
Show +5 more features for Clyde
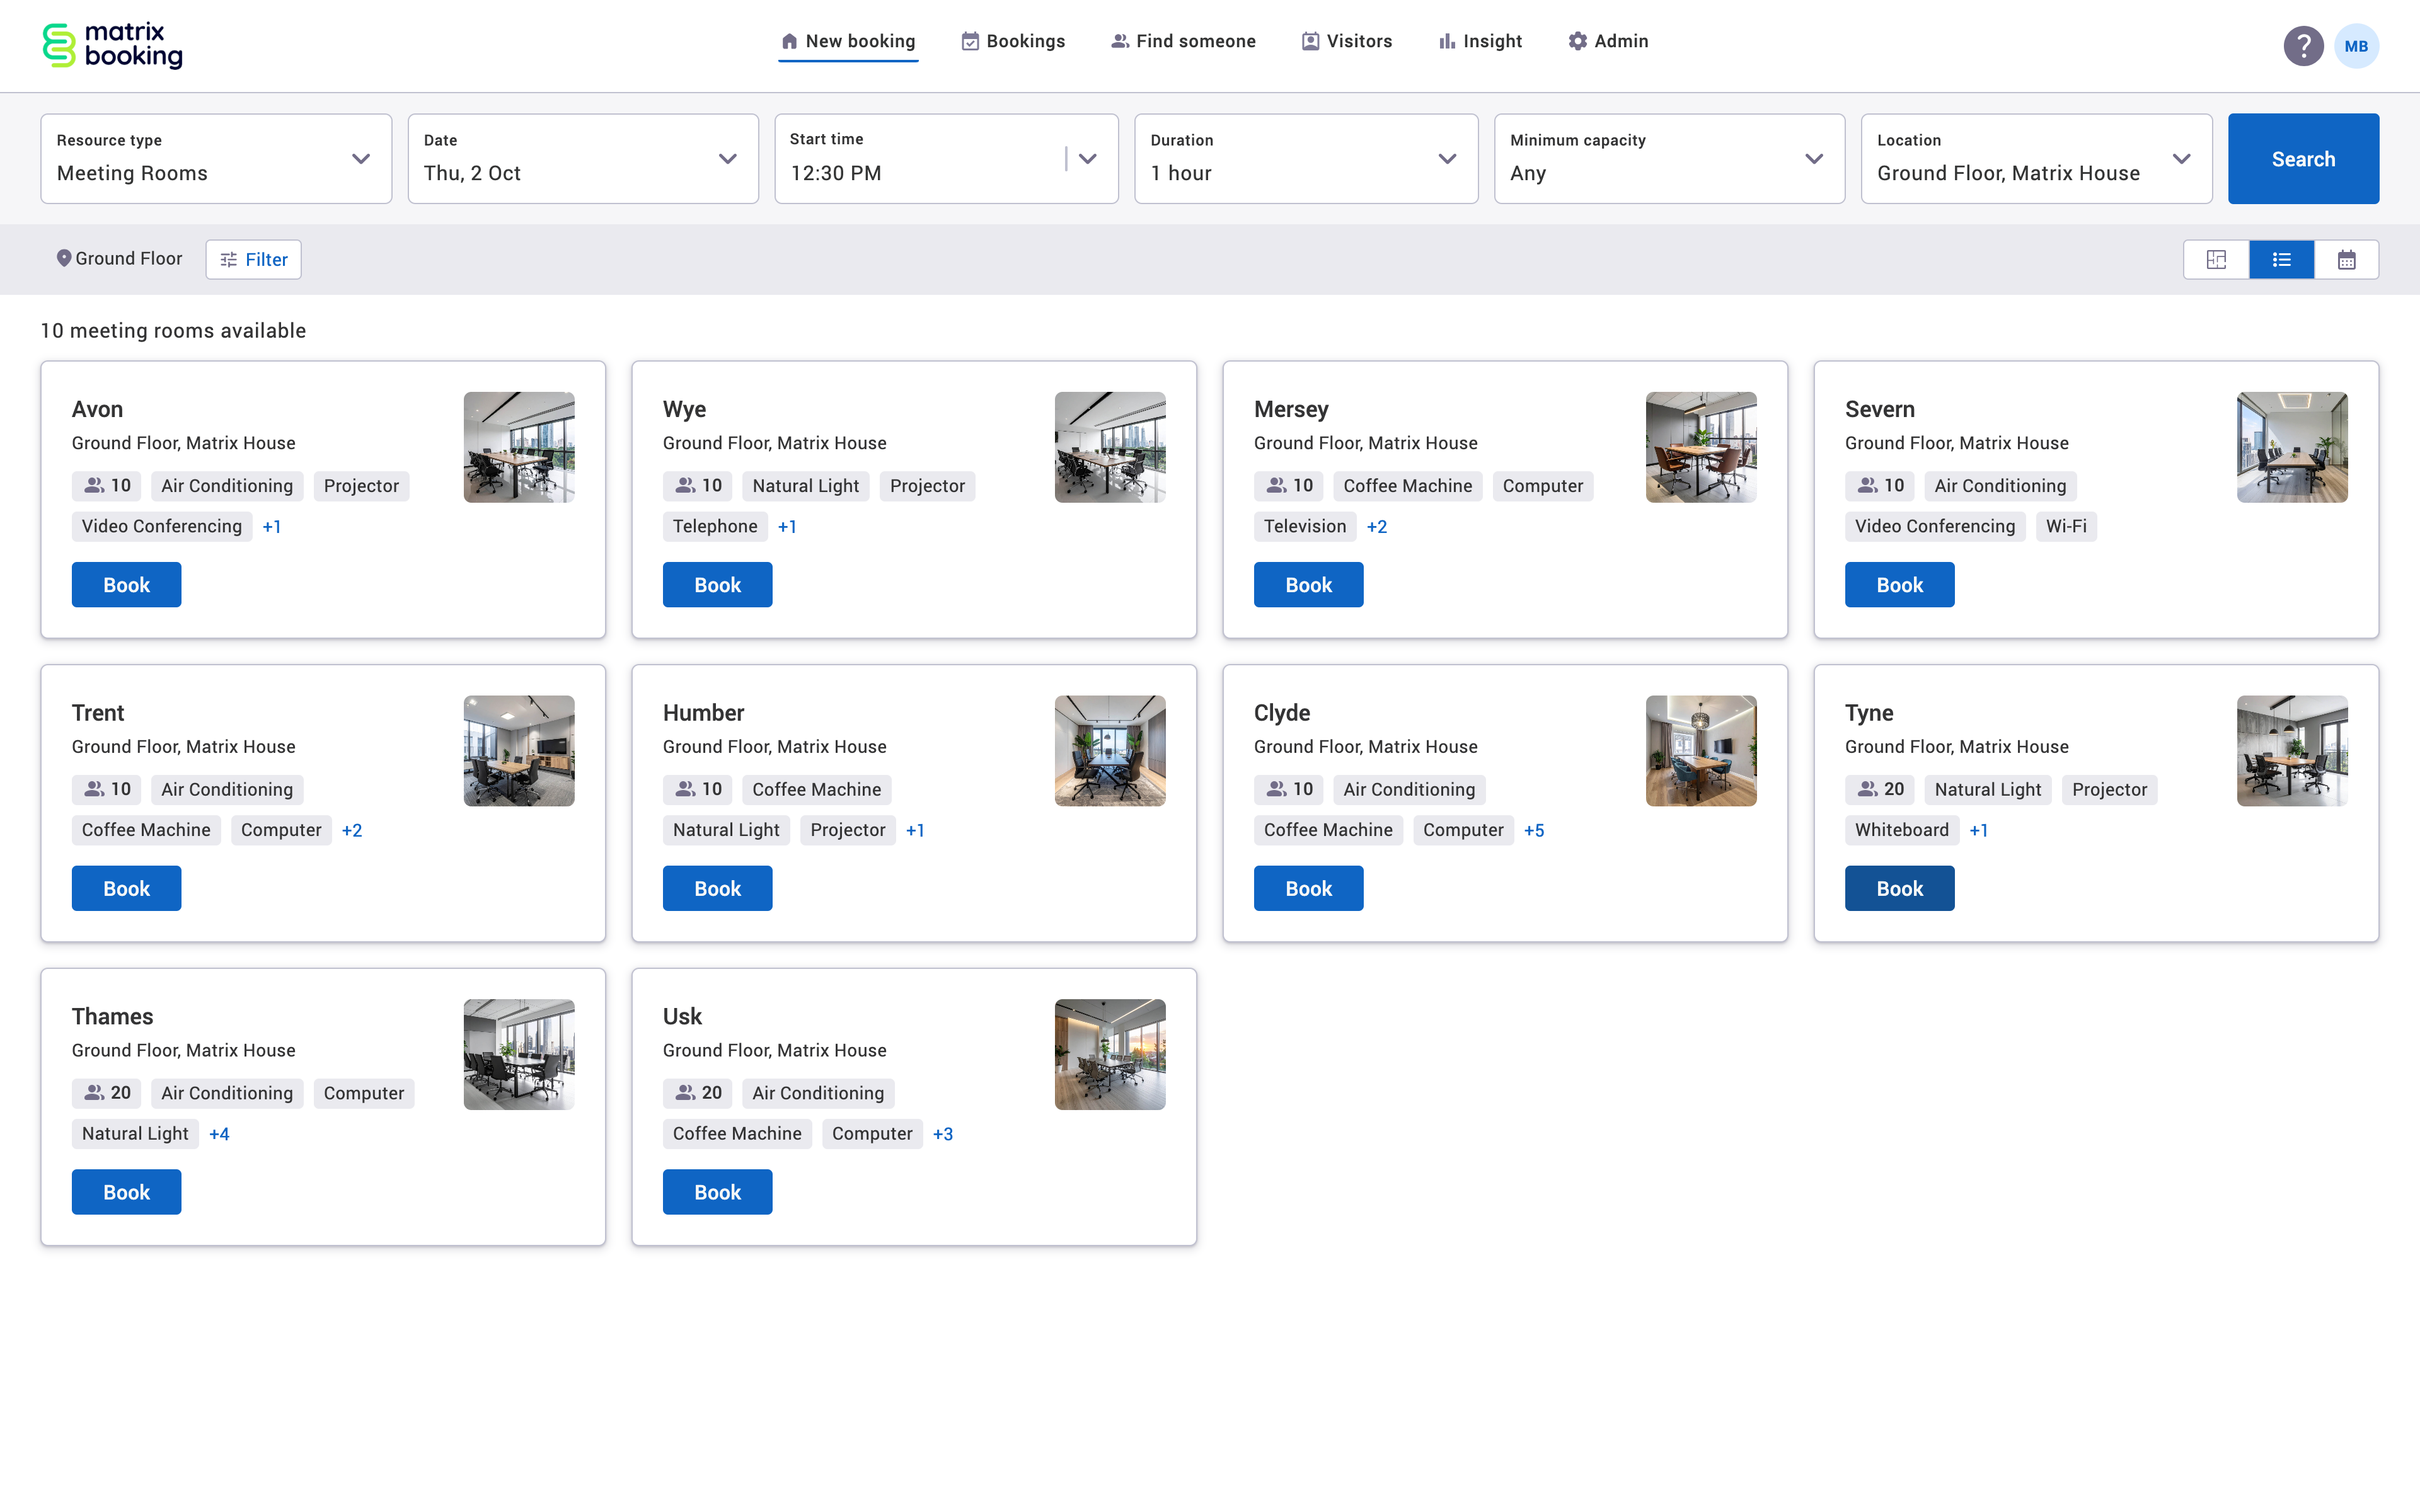click(1533, 830)
